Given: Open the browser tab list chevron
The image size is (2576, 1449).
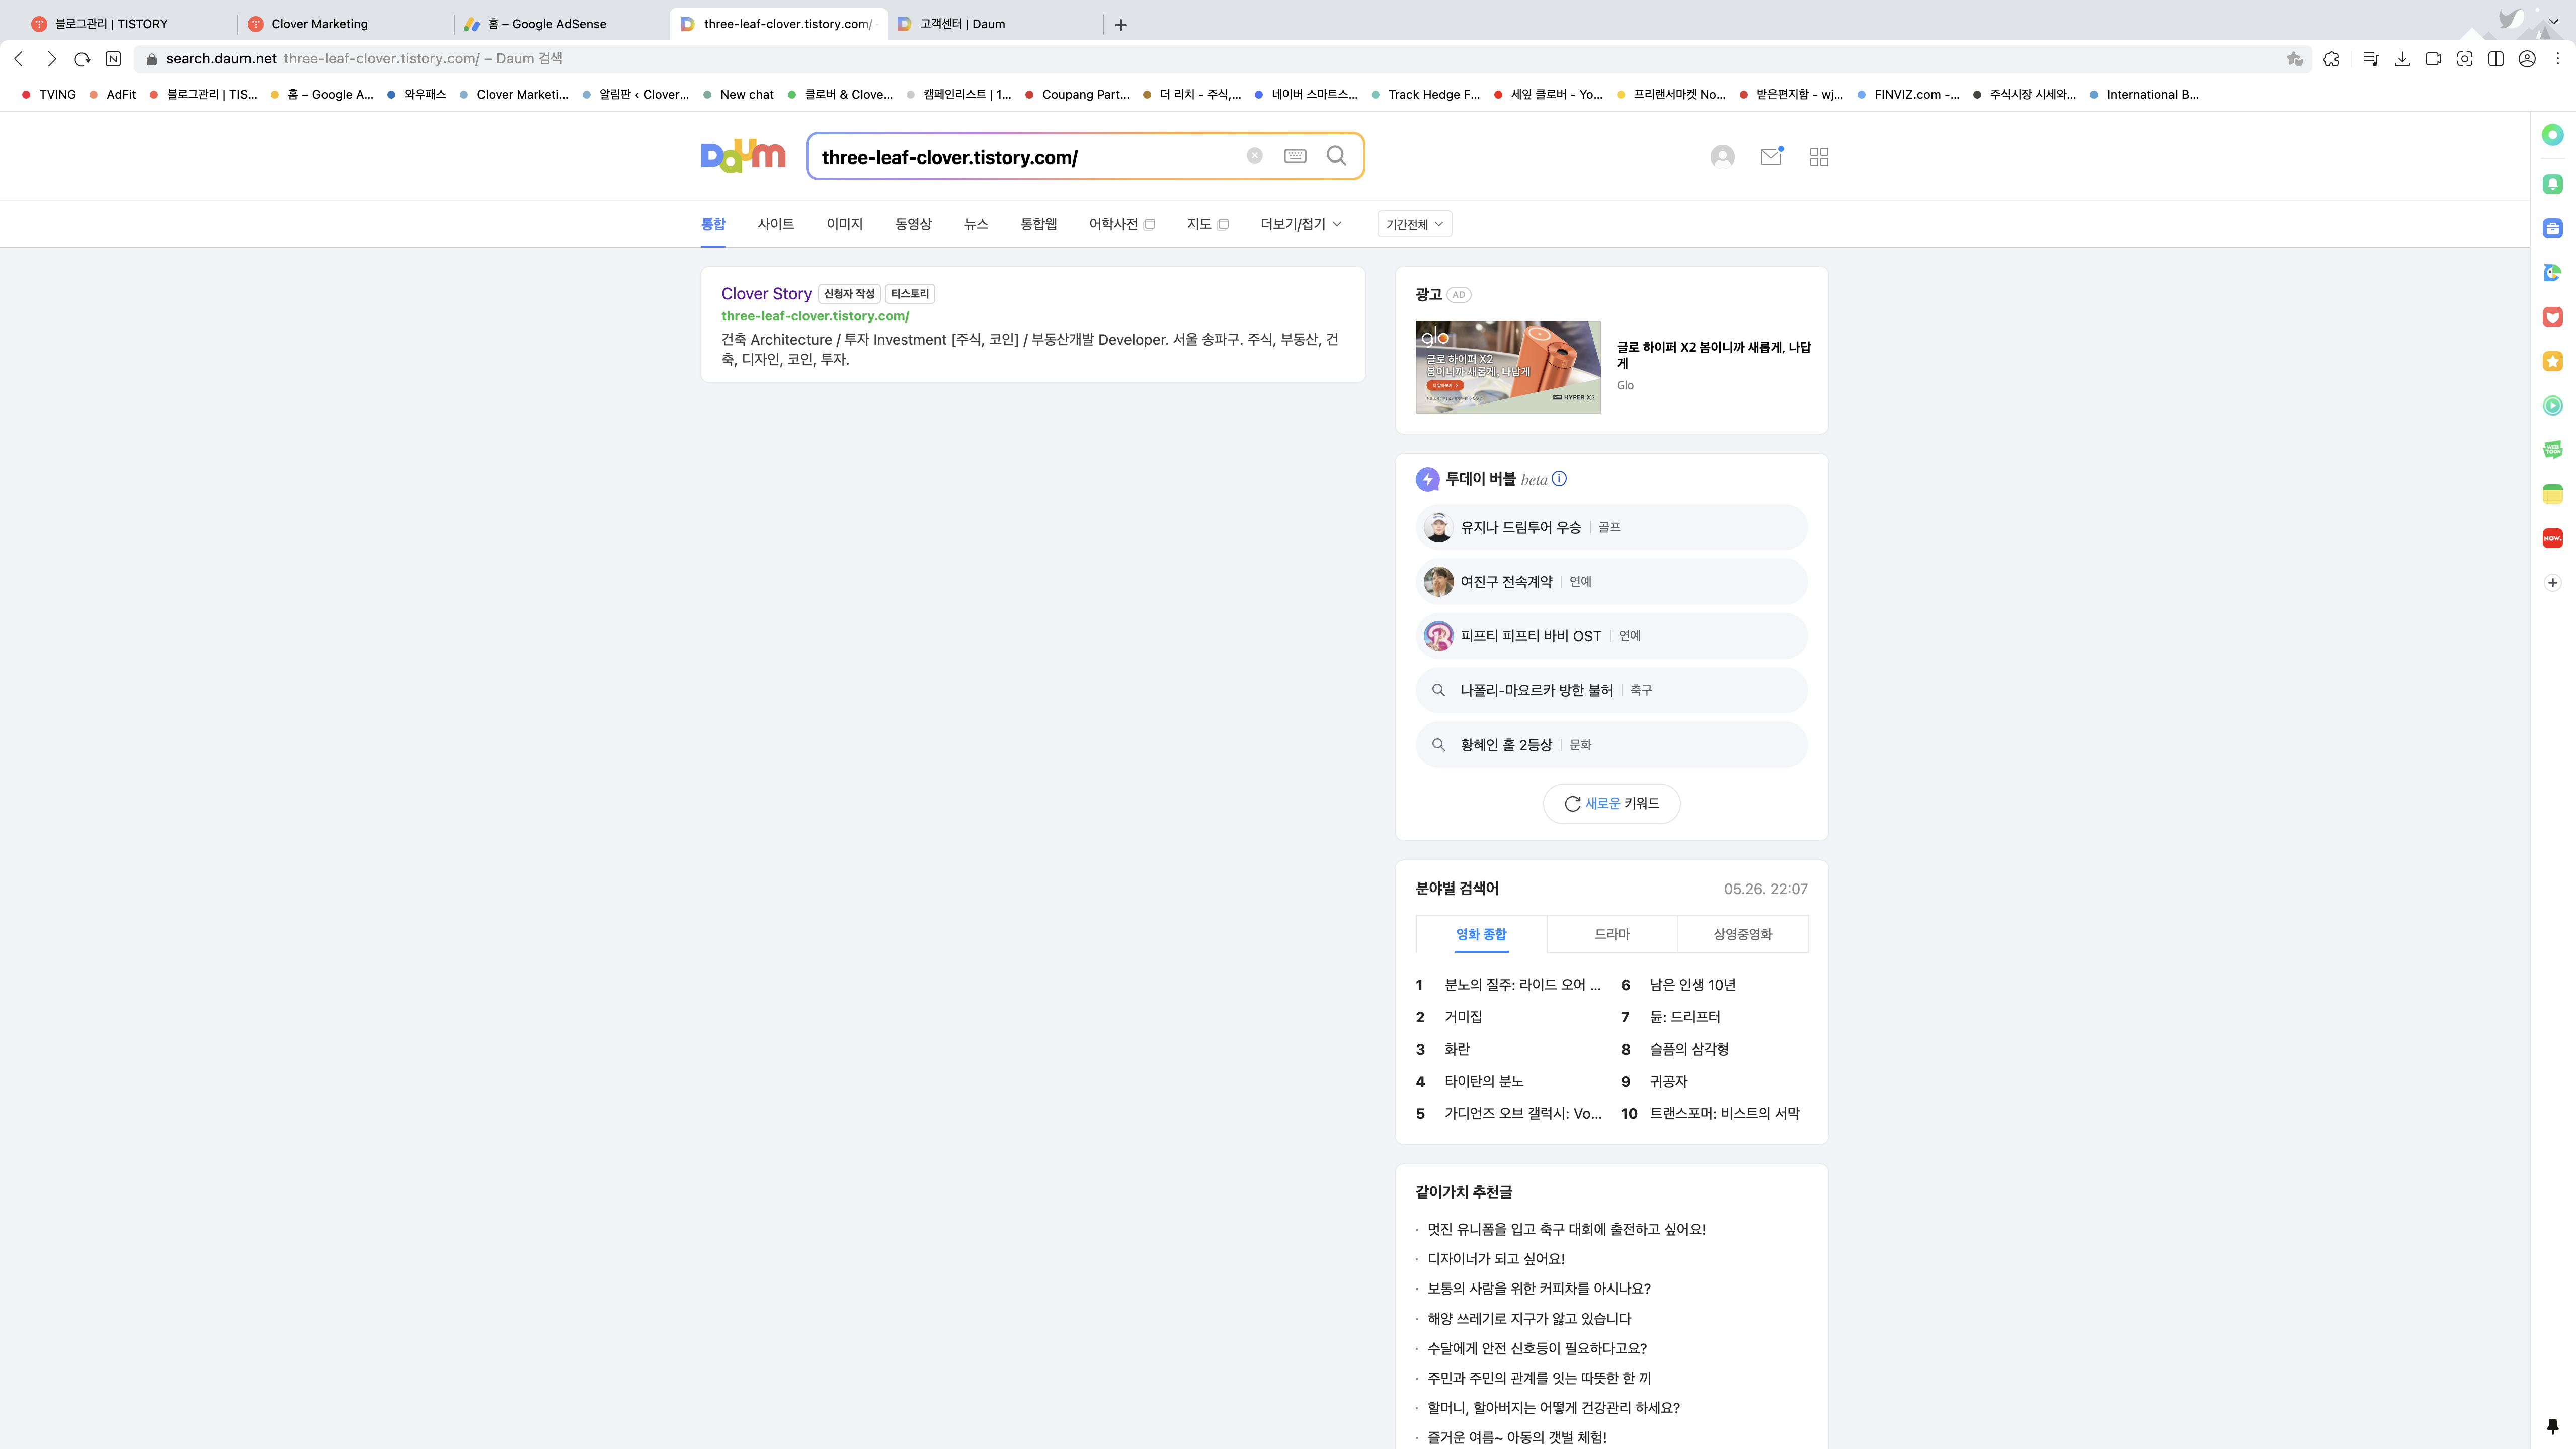Looking at the screenshot, I should click(x=2553, y=21).
